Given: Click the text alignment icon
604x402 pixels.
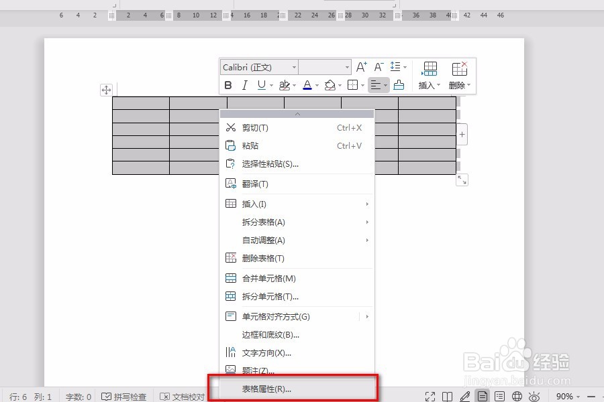Looking at the screenshot, I should 376,85.
